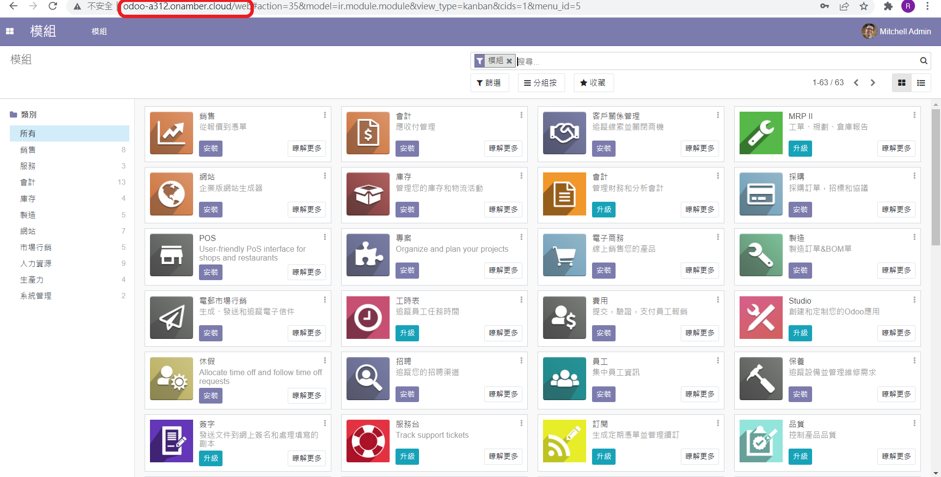Click the page vertical scrollbar
Screen dimensions: 941x477
pos(936,176)
